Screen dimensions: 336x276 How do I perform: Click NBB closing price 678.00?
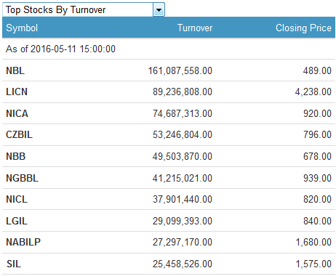tap(317, 156)
